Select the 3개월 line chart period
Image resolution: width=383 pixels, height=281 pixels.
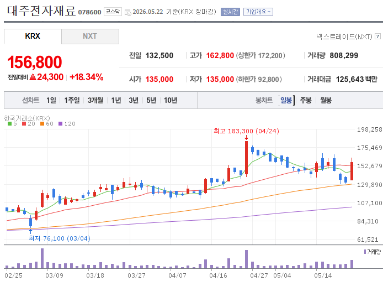(95, 100)
